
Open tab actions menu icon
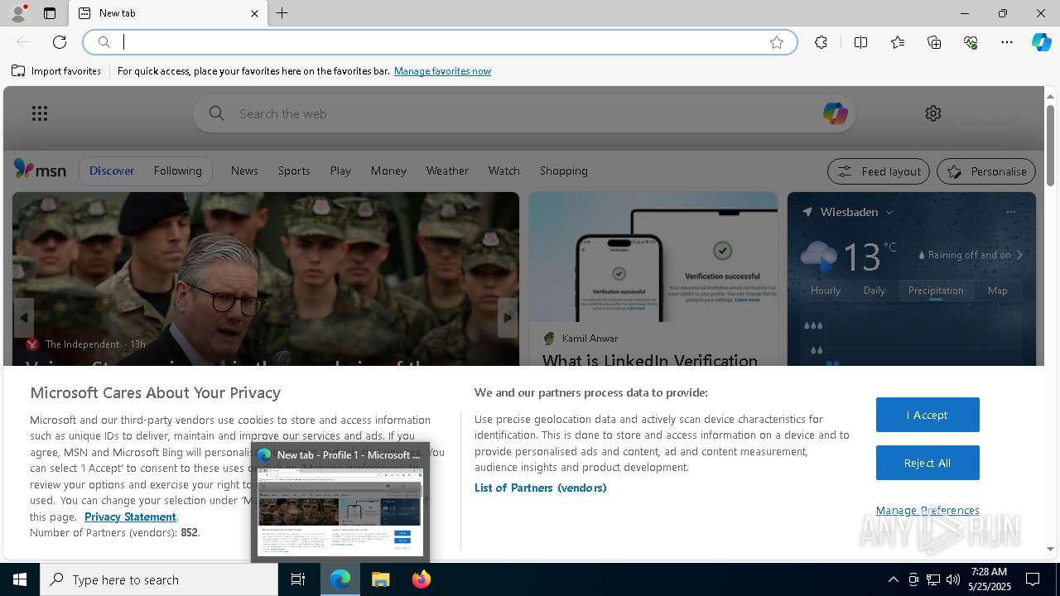click(50, 13)
